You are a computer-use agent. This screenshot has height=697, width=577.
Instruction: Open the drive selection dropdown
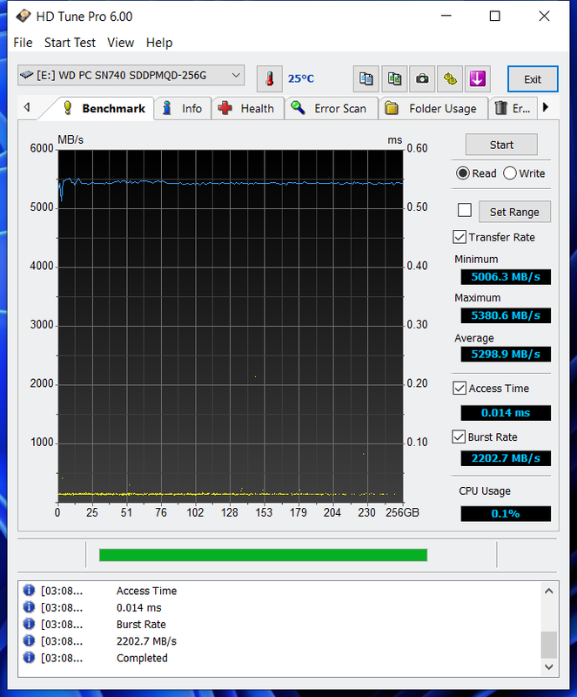click(131, 75)
